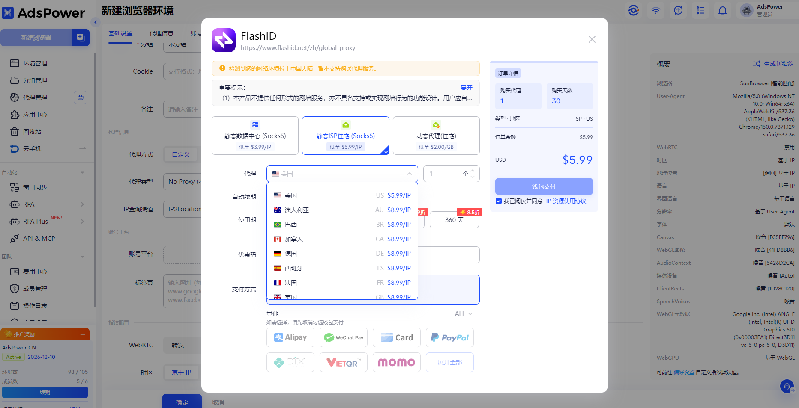799x408 pixels.
Task: Toggle the 我已阅读并同意 agreement checkbox
Action: coord(499,201)
